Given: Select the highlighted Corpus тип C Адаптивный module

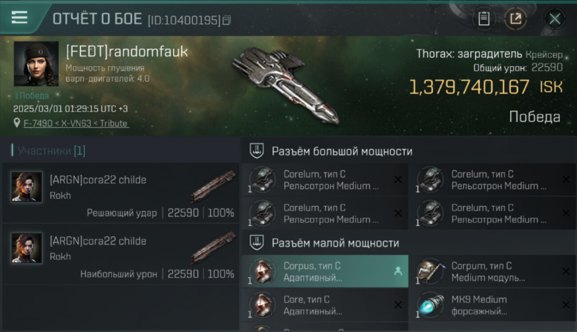Looking at the screenshot, I should (x=325, y=271).
